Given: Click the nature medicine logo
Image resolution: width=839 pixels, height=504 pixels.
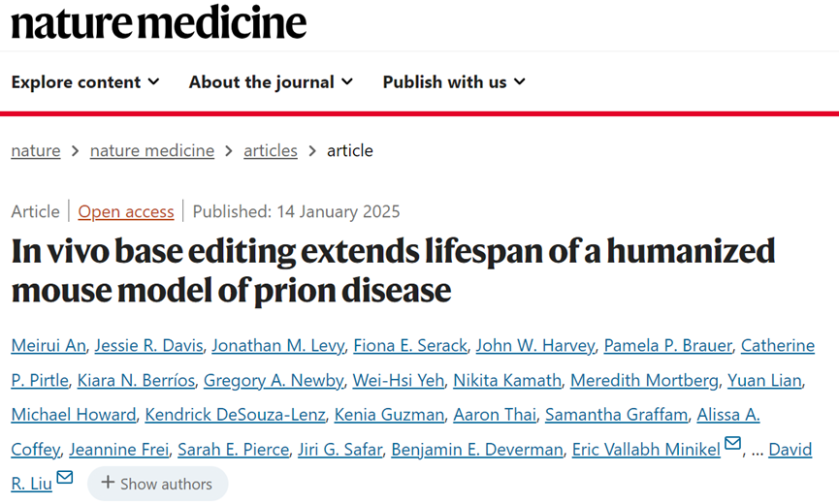Looking at the screenshot, I should click(159, 22).
